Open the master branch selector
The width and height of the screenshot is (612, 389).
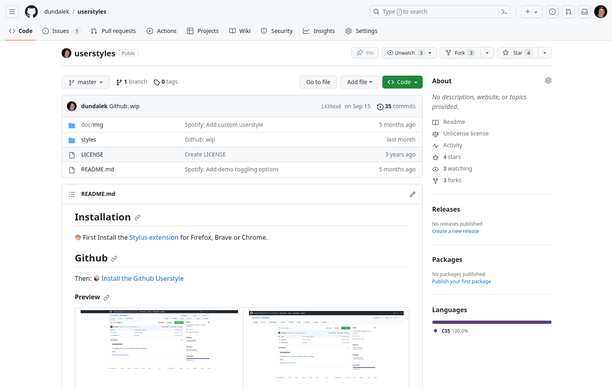(85, 82)
